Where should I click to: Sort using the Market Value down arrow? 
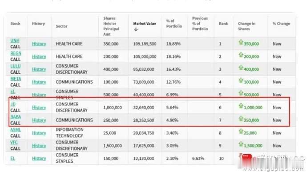coord(136,29)
